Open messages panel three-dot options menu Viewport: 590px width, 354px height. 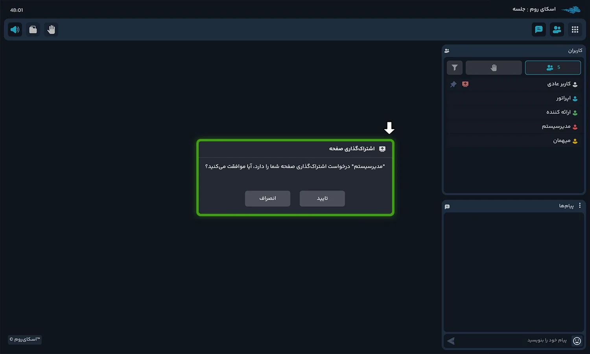click(580, 206)
